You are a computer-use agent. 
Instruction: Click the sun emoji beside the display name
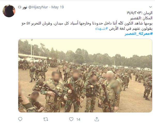click(x=20, y=7)
